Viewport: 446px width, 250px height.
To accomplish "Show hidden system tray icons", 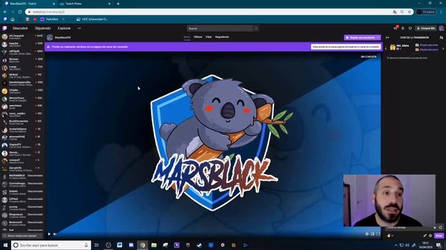I will click(396, 245).
